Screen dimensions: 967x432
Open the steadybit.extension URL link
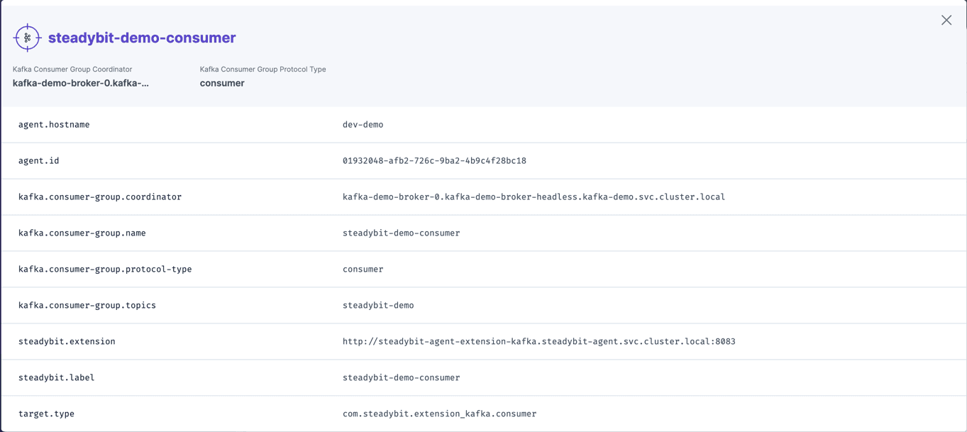tap(539, 341)
